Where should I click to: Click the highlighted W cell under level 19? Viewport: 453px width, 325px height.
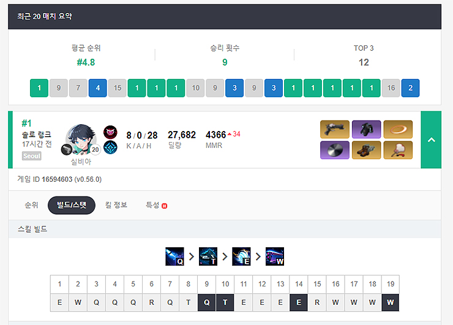click(391, 302)
